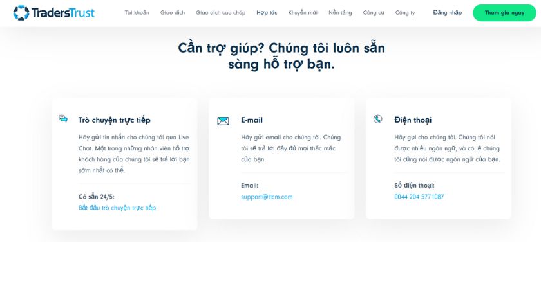Click the E-mail card heading
The height and width of the screenshot is (304, 541).
(252, 120)
